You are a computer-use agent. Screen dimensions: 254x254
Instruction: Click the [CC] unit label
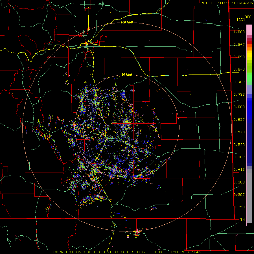click(241, 19)
